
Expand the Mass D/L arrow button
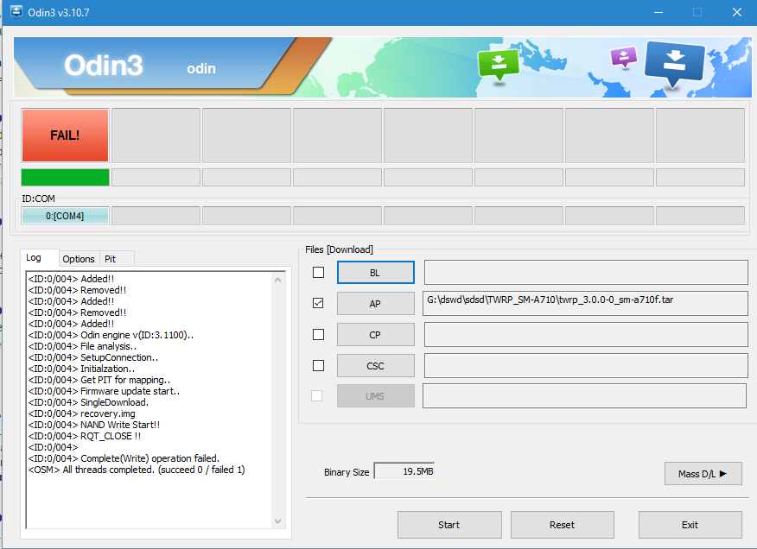pyautogui.click(x=703, y=473)
